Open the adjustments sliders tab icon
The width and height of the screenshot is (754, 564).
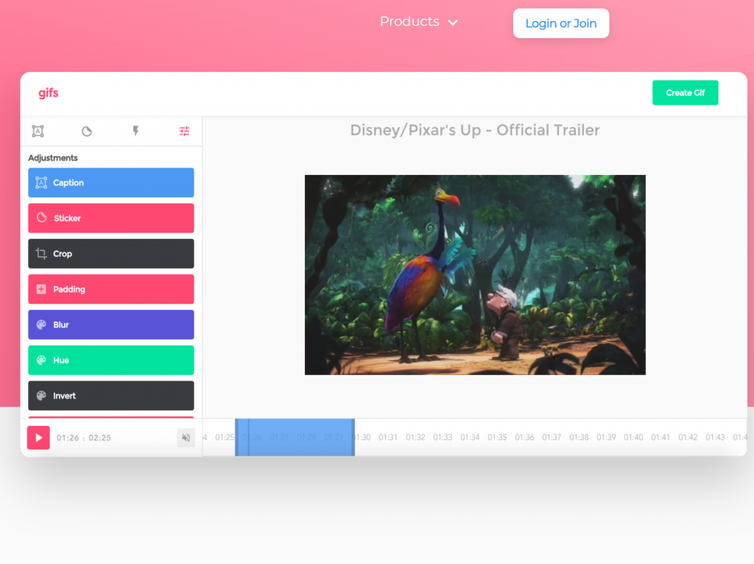(184, 131)
